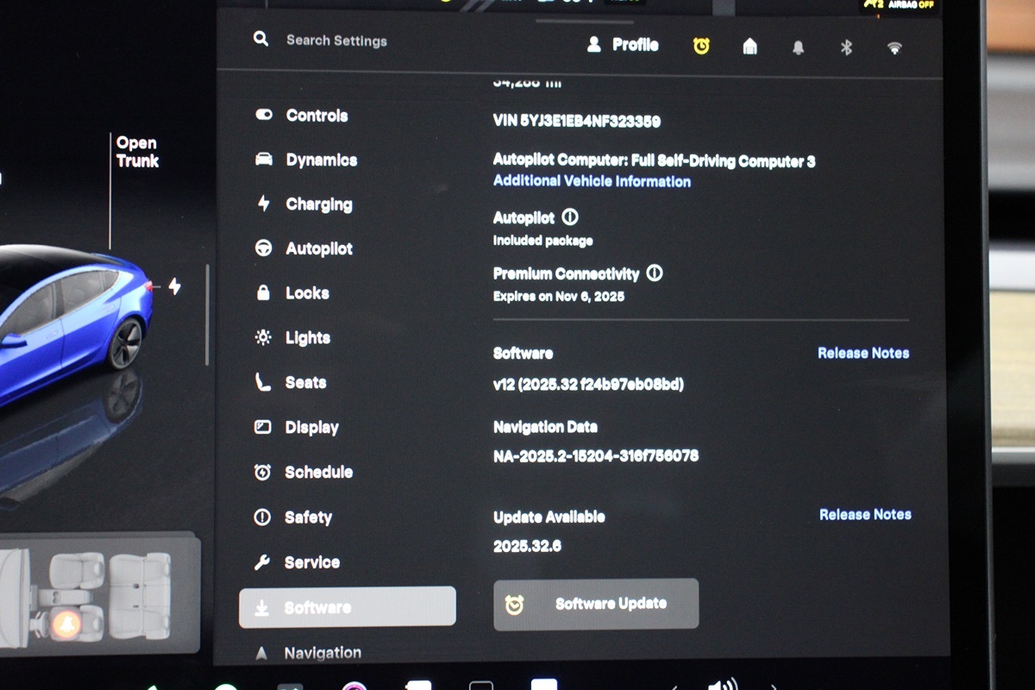
Task: Open Release Notes for current software
Action: (862, 353)
